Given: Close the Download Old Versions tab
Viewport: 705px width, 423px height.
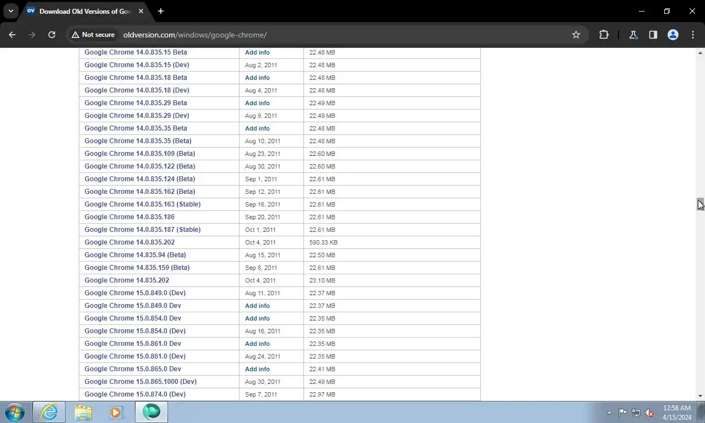Looking at the screenshot, I should (x=141, y=11).
